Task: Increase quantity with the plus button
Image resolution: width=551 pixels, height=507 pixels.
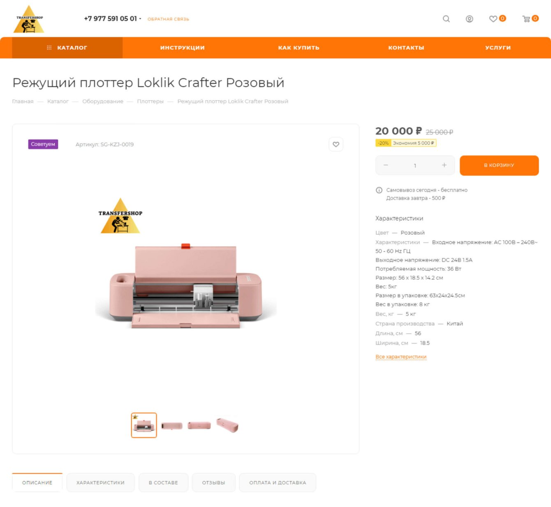Action: 444,165
